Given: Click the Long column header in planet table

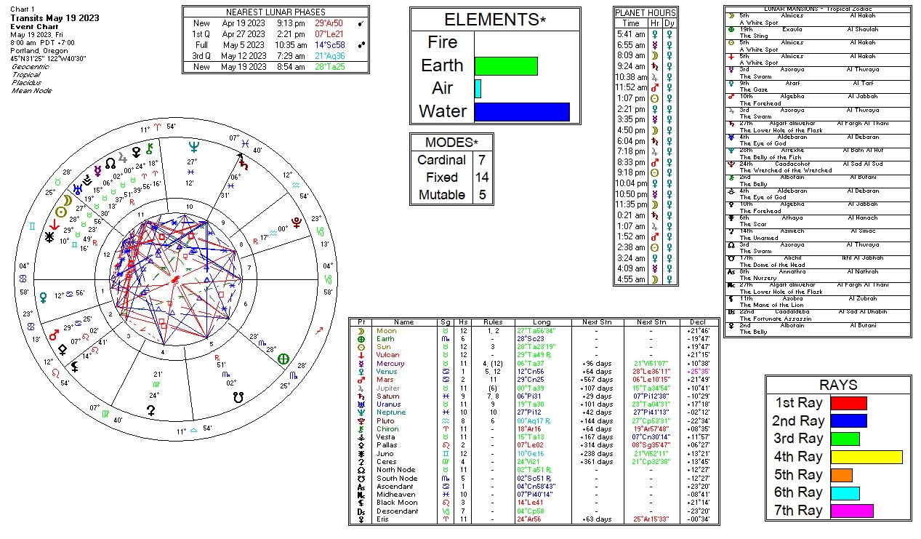Looking at the screenshot, I should [x=542, y=322].
